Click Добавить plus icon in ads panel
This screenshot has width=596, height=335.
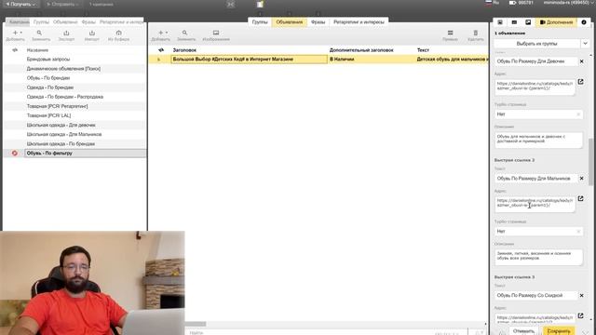(x=161, y=33)
